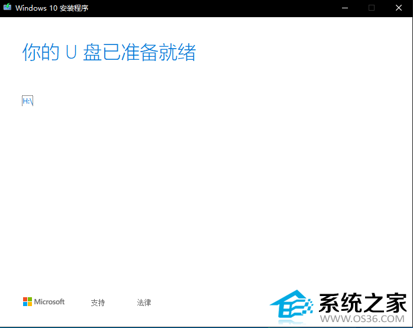Close the Windows 10 安装程序 window
Screen dimensions: 413x328
click(399, 8)
